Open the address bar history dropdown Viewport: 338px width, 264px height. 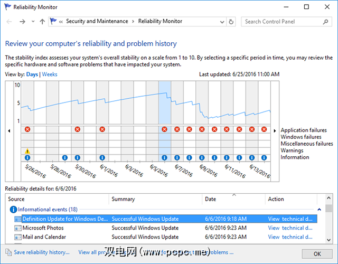(x=221, y=22)
